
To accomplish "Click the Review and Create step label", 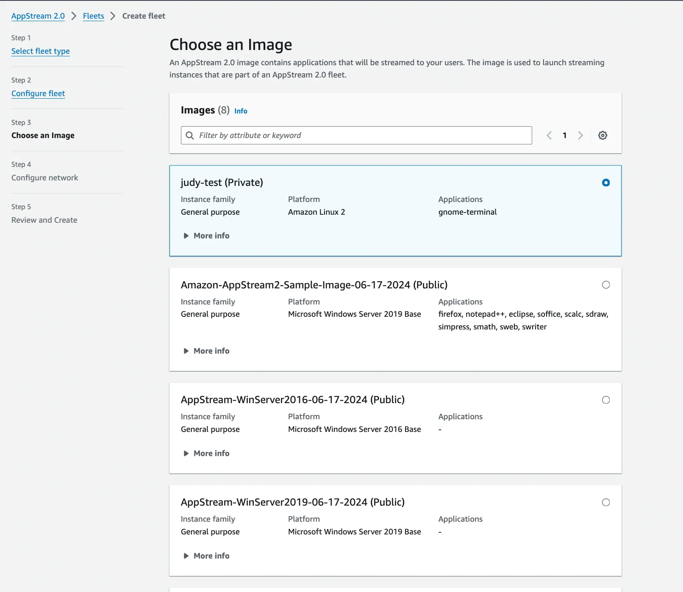I will coord(44,220).
